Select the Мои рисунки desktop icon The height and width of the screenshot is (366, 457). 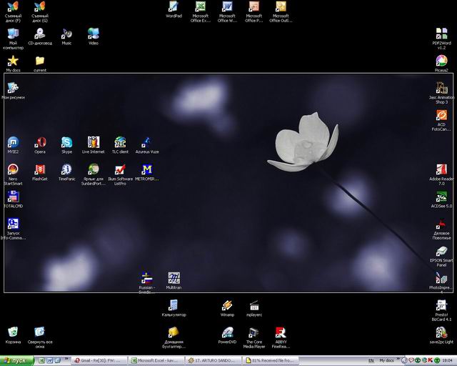point(13,91)
